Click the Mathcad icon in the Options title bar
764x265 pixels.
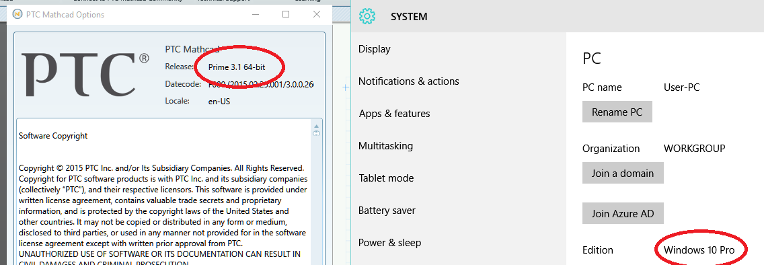[17, 15]
